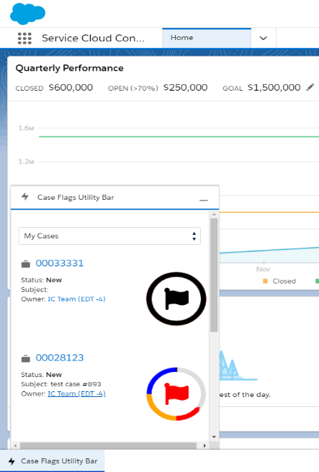Open the App Launcher grid icon
The height and width of the screenshot is (472, 319).
pos(24,39)
